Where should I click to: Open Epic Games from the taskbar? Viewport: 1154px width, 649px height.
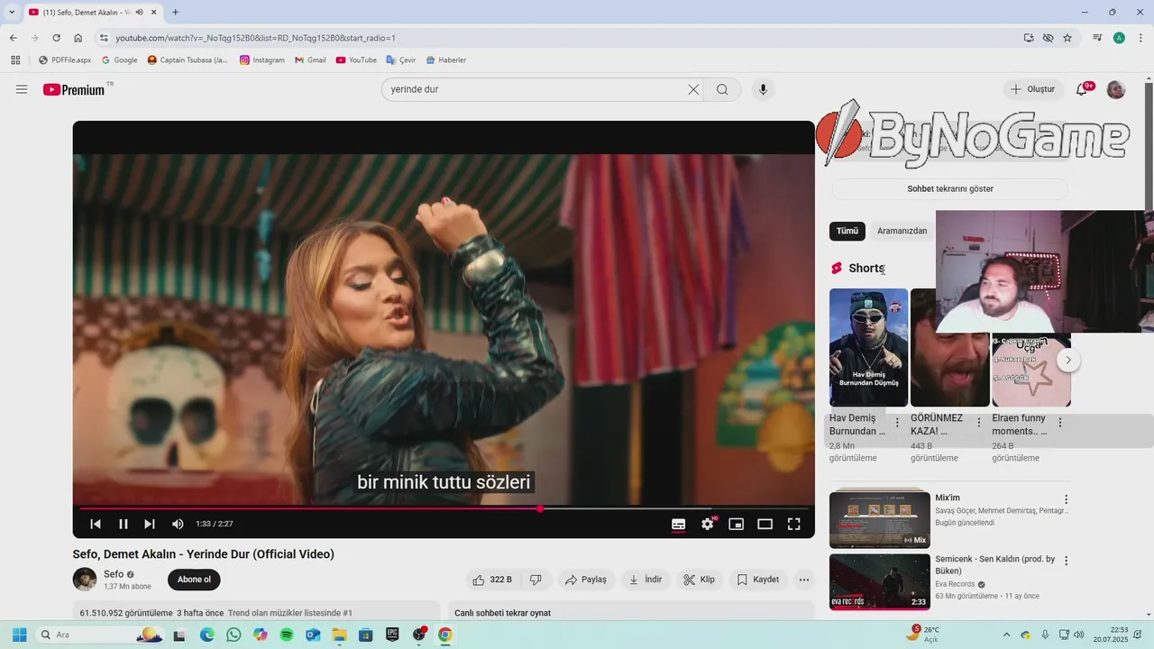(x=392, y=635)
